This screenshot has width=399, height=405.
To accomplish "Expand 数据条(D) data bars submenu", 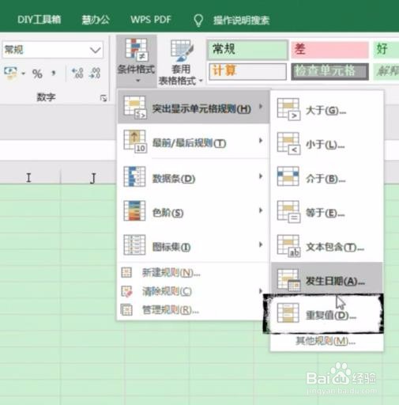I will [x=194, y=177].
